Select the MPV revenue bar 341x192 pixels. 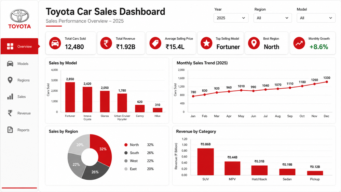[x=232, y=168]
